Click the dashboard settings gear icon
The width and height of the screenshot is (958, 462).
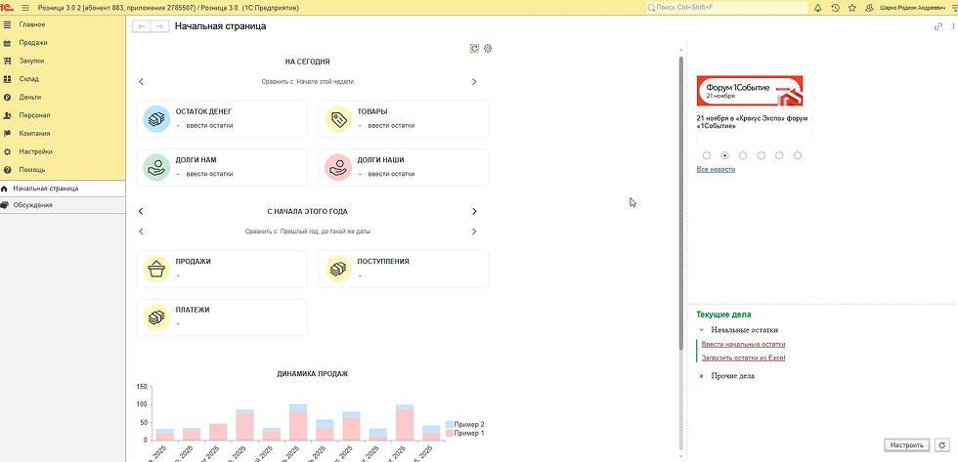(488, 48)
